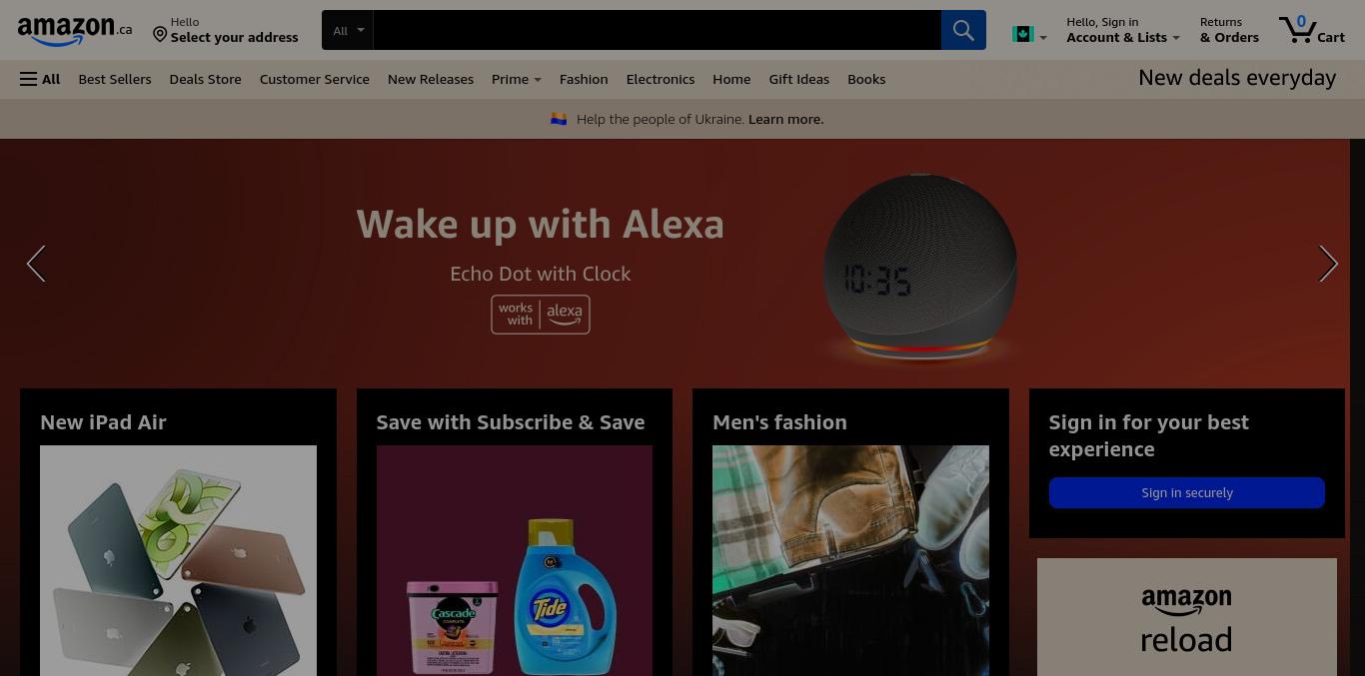Show previous carousel slide arrow
Screen dimensions: 1365x676
36,264
